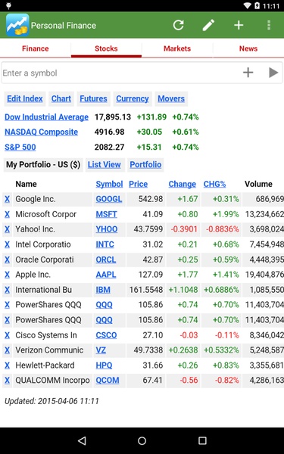Open Edit Index link
The width and height of the screenshot is (284, 454).
[25, 98]
